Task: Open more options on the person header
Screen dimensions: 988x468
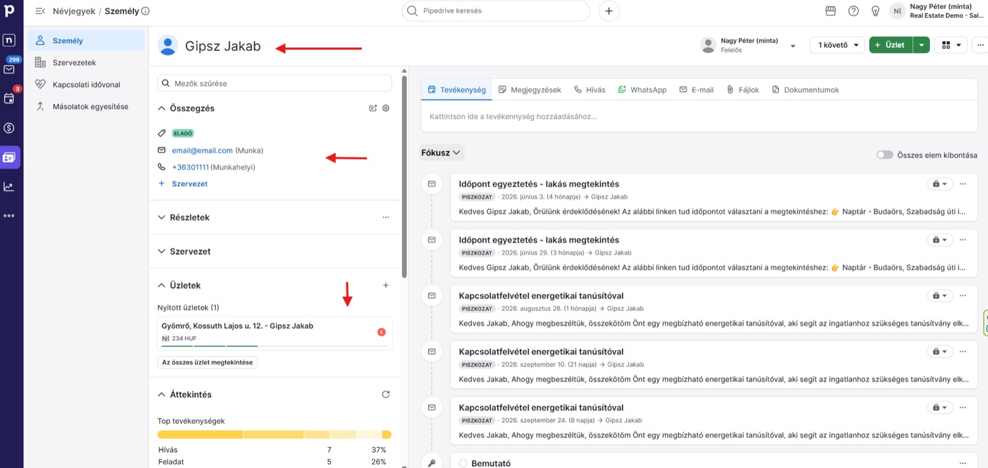Action: (980, 45)
